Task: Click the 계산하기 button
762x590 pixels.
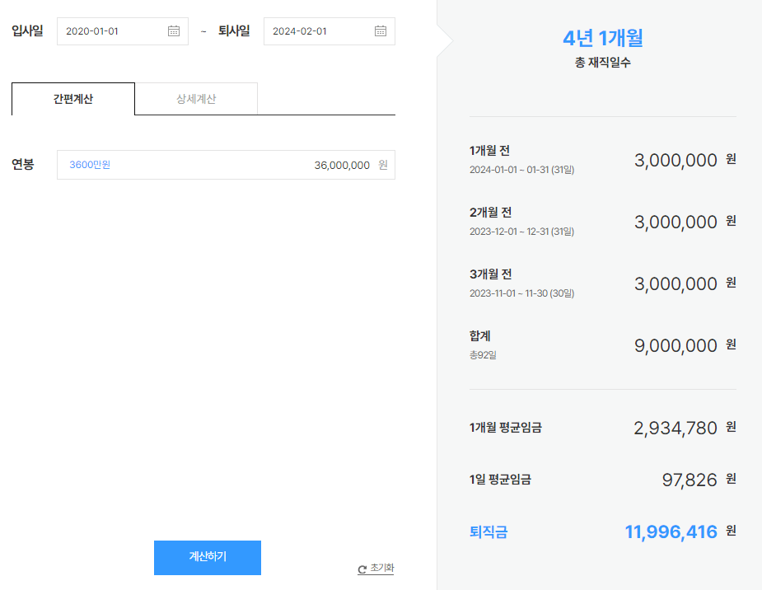Action: point(208,557)
